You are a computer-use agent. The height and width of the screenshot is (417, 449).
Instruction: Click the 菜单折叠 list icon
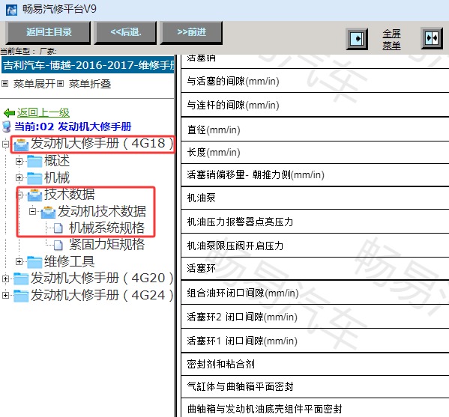[60, 84]
